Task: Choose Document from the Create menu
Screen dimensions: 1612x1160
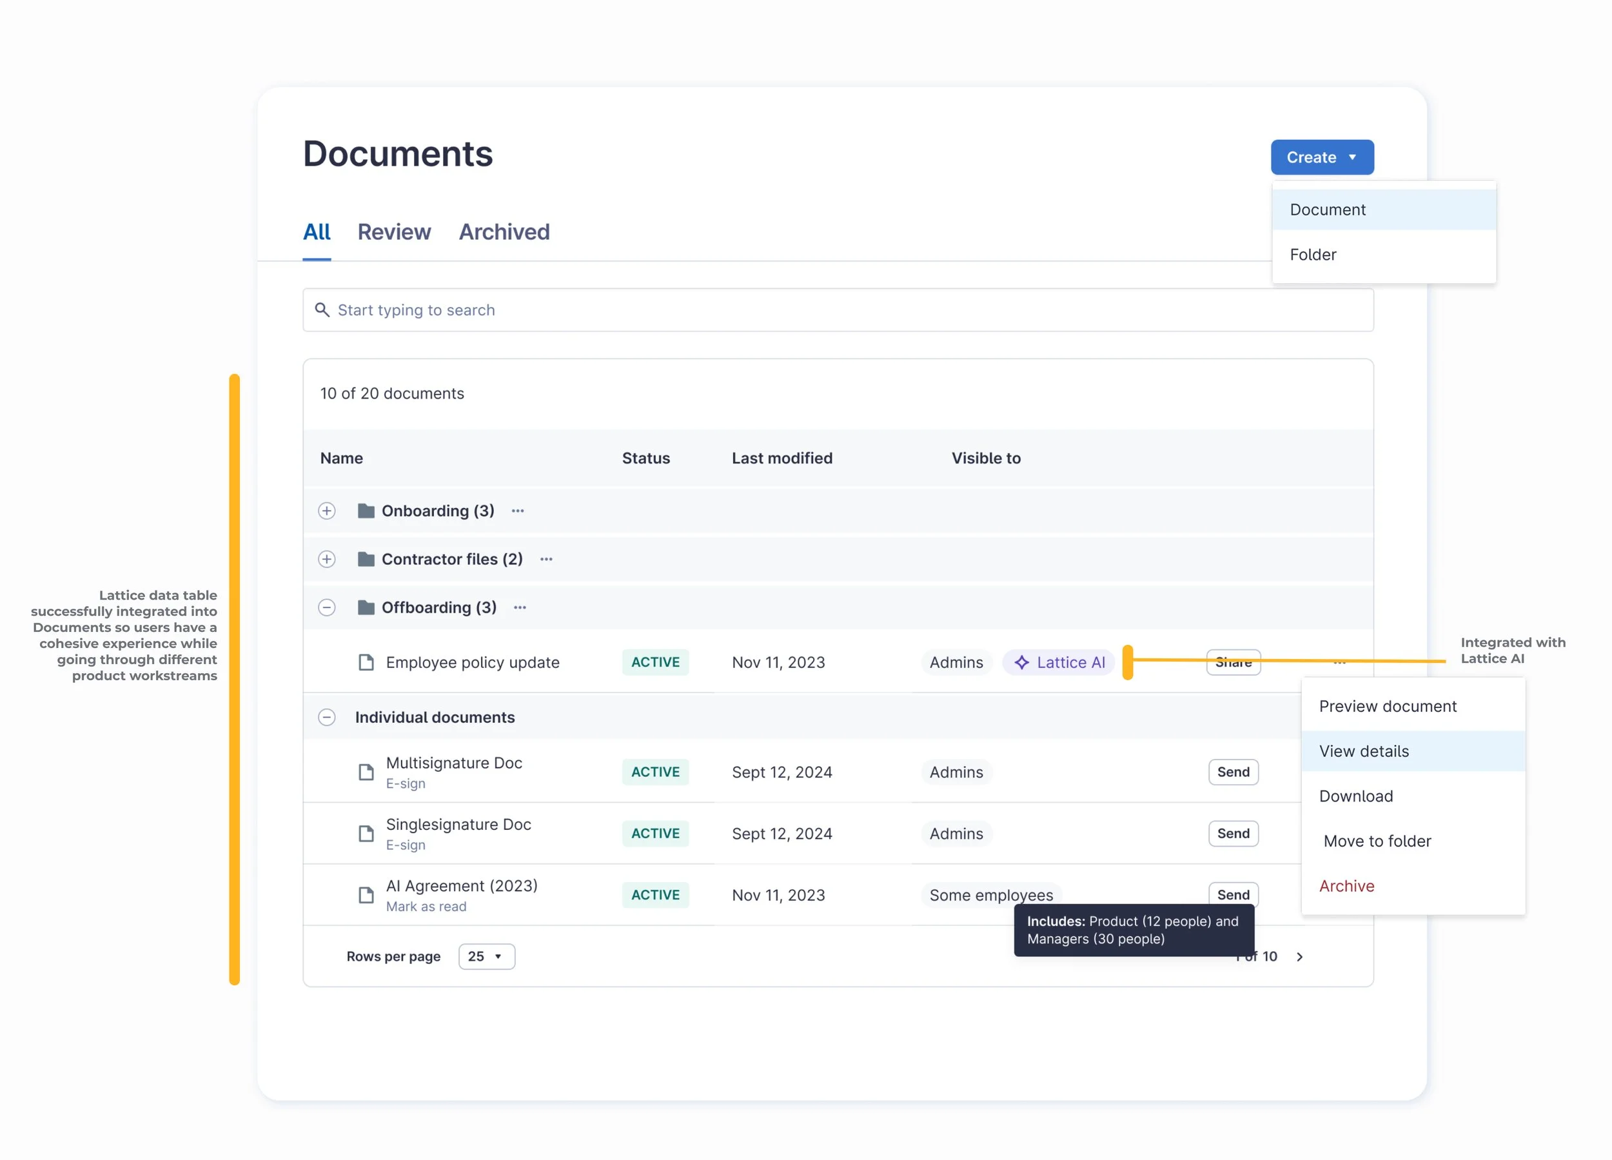Action: (1384, 210)
